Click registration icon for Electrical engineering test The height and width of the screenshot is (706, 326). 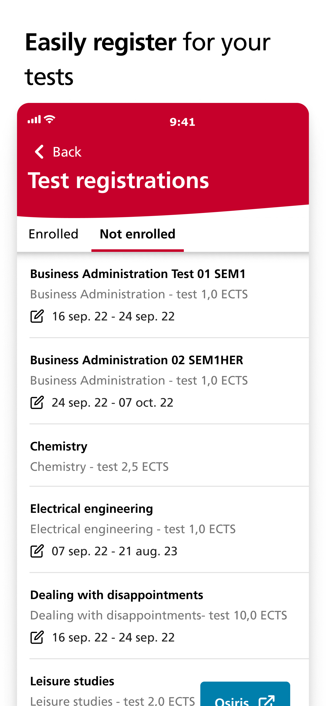tap(37, 551)
